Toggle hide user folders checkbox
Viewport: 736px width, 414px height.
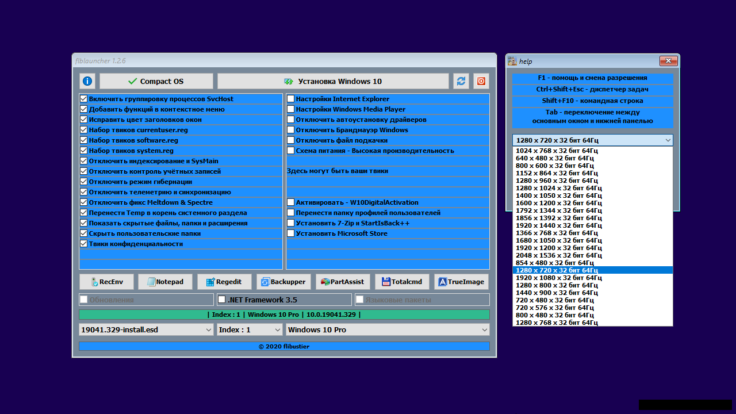click(x=84, y=233)
